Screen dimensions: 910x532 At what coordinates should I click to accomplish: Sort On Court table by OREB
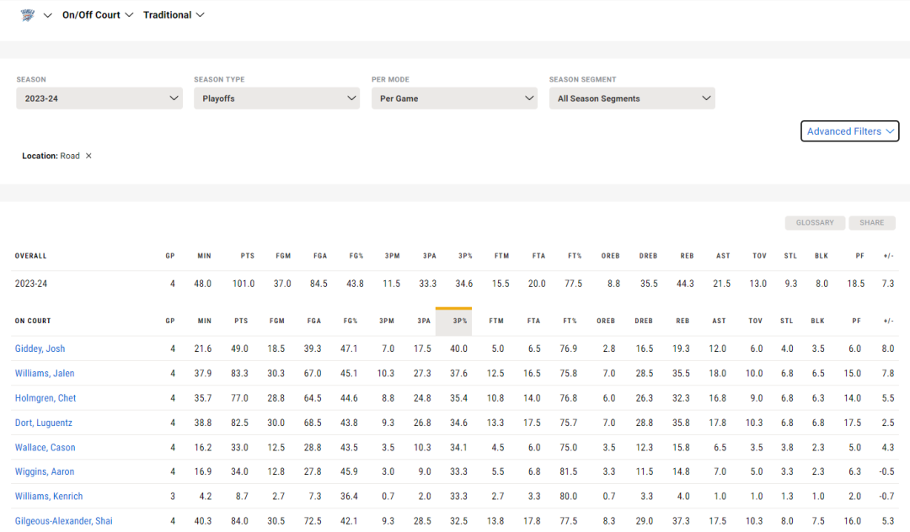coord(606,321)
